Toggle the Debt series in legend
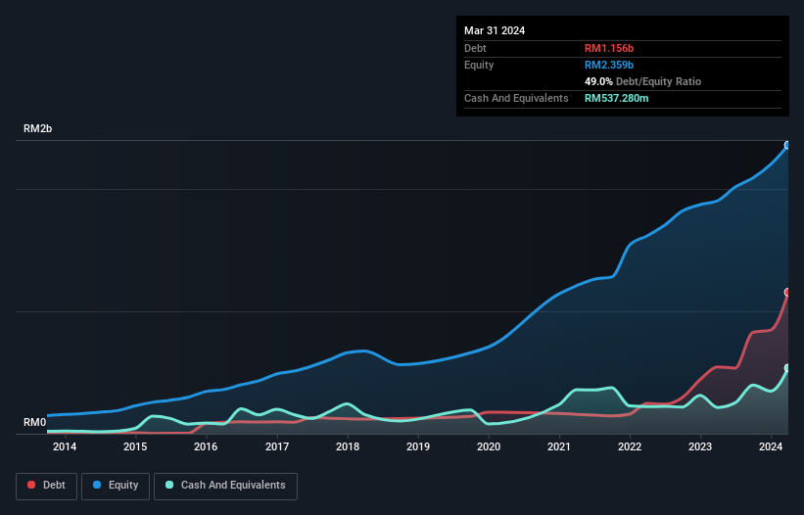Image resolution: width=804 pixels, height=515 pixels. [45, 486]
